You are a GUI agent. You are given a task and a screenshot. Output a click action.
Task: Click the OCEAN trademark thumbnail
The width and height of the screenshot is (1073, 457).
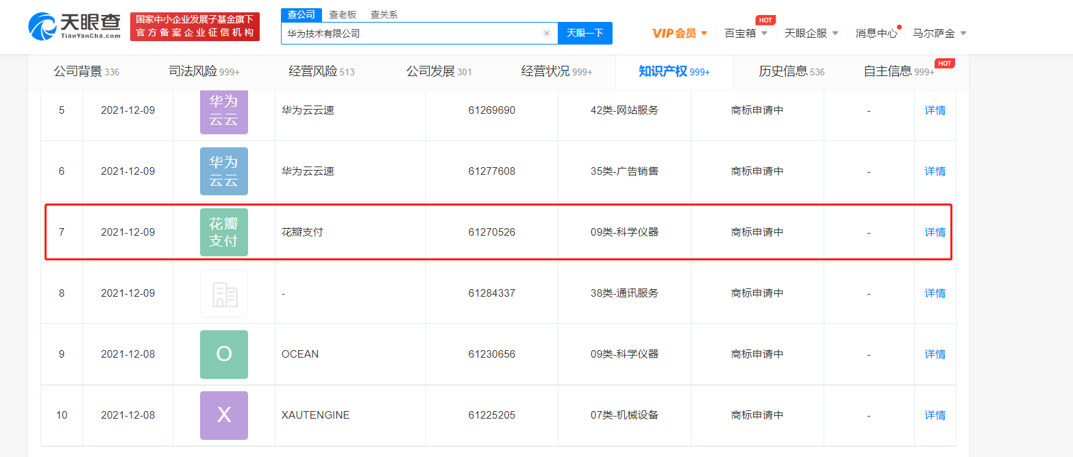click(224, 354)
